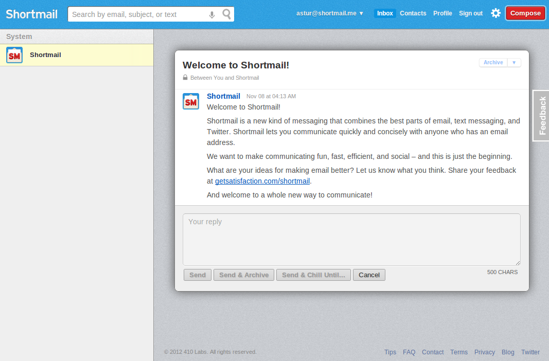Click the microphone voice search icon
Screen dimensions: 549x361
click(x=212, y=14)
